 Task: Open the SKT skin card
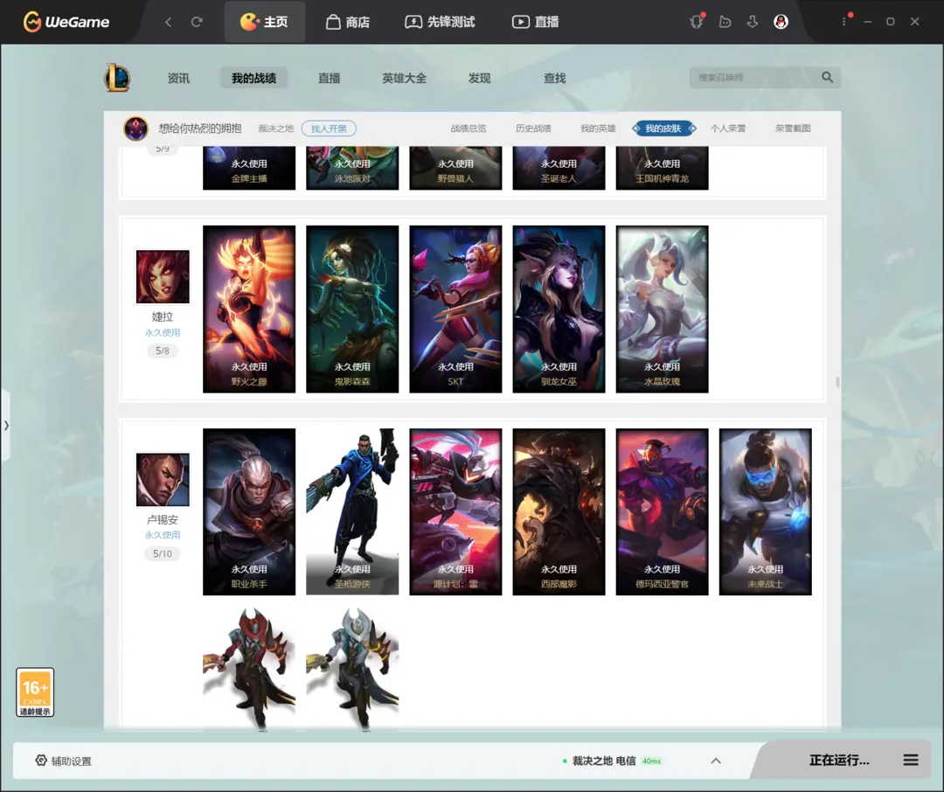click(x=455, y=309)
